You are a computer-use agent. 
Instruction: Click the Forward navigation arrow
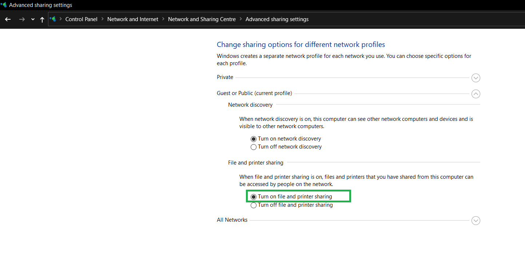(x=22, y=19)
